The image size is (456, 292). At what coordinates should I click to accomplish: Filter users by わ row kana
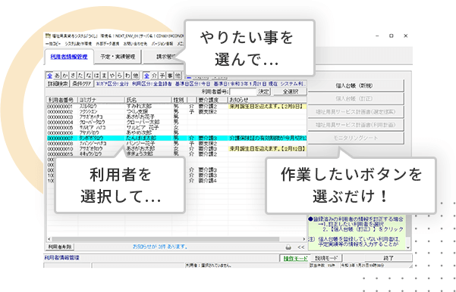(x=128, y=76)
